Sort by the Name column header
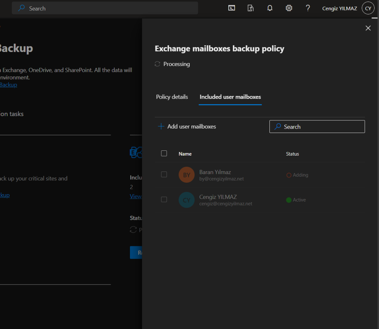The width and height of the screenshot is (379, 329). coord(185,154)
